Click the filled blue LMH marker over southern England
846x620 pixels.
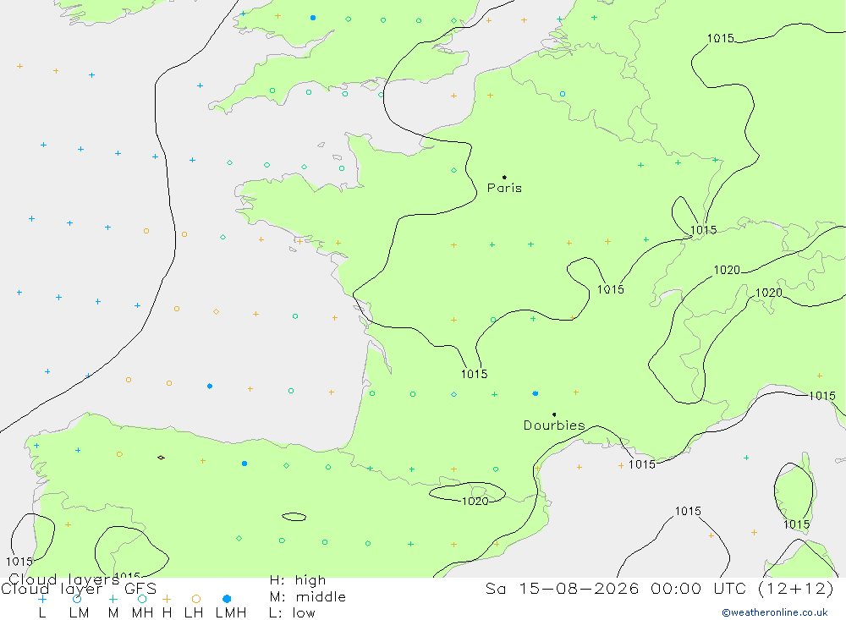[313, 18]
